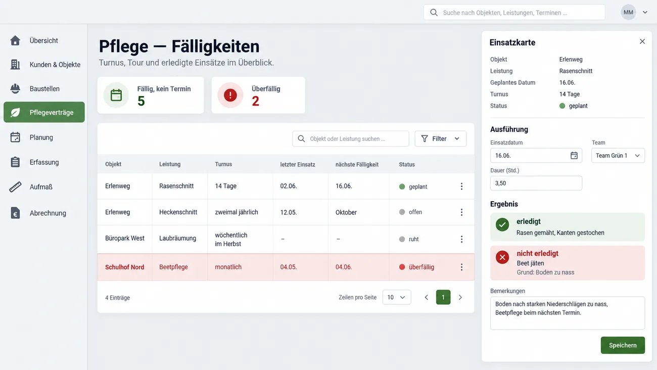The height and width of the screenshot is (370, 657).
Task: Click the Planung calendar icon
Action: (15, 137)
